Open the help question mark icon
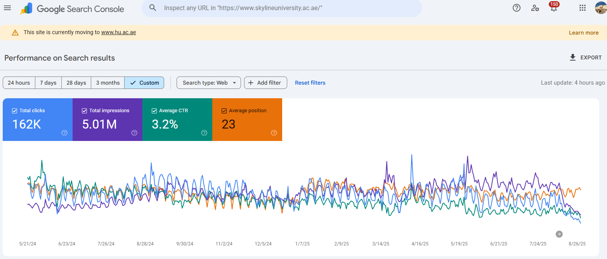The image size is (607, 259). tap(517, 8)
